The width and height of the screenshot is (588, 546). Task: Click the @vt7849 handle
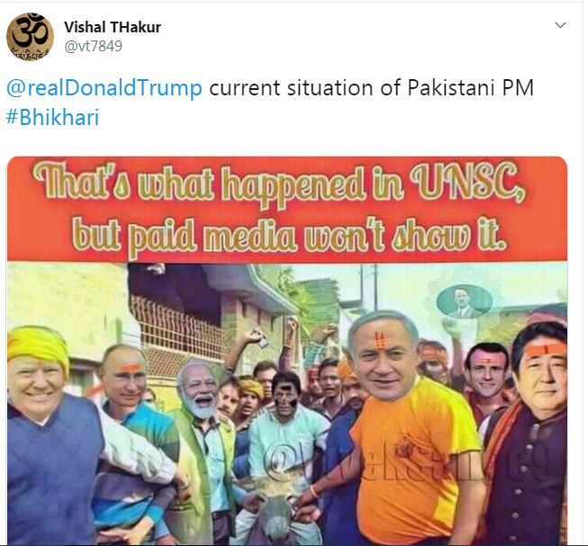[94, 46]
